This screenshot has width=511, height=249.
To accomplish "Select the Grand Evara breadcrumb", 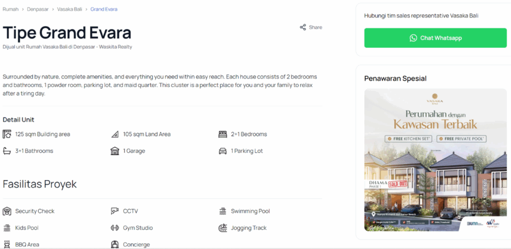I will 104,9.
